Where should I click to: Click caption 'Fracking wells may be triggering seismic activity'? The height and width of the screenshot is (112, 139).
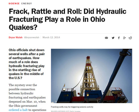point(72,107)
